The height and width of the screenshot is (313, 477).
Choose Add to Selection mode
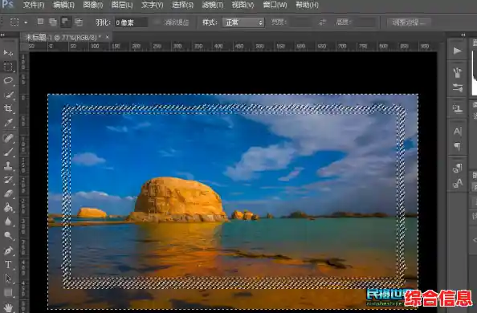click(53, 22)
